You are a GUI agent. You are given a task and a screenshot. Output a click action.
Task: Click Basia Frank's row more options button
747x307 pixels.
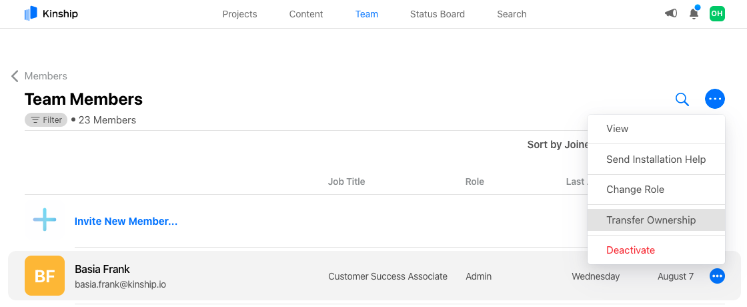click(x=718, y=276)
